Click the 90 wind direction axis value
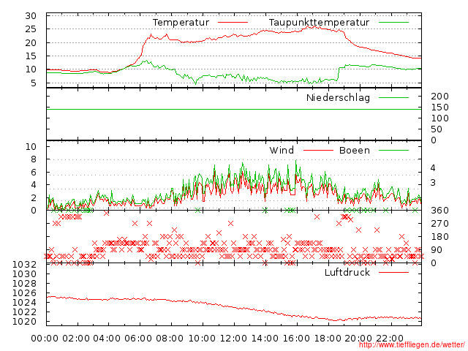The height and width of the screenshot is (351, 468). point(437,250)
